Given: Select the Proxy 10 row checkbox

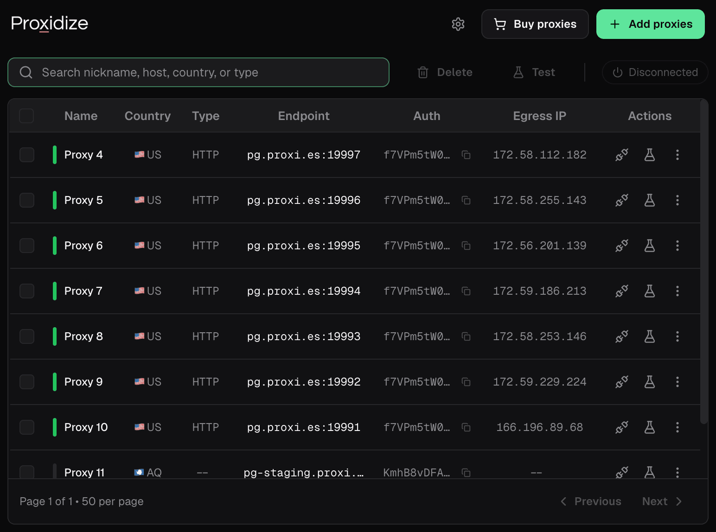Looking at the screenshot, I should click(x=27, y=427).
